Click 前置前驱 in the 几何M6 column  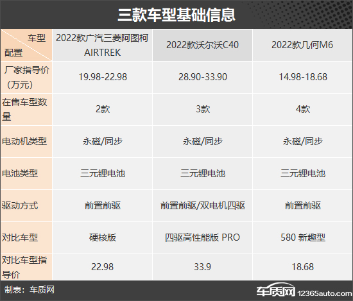303,205
